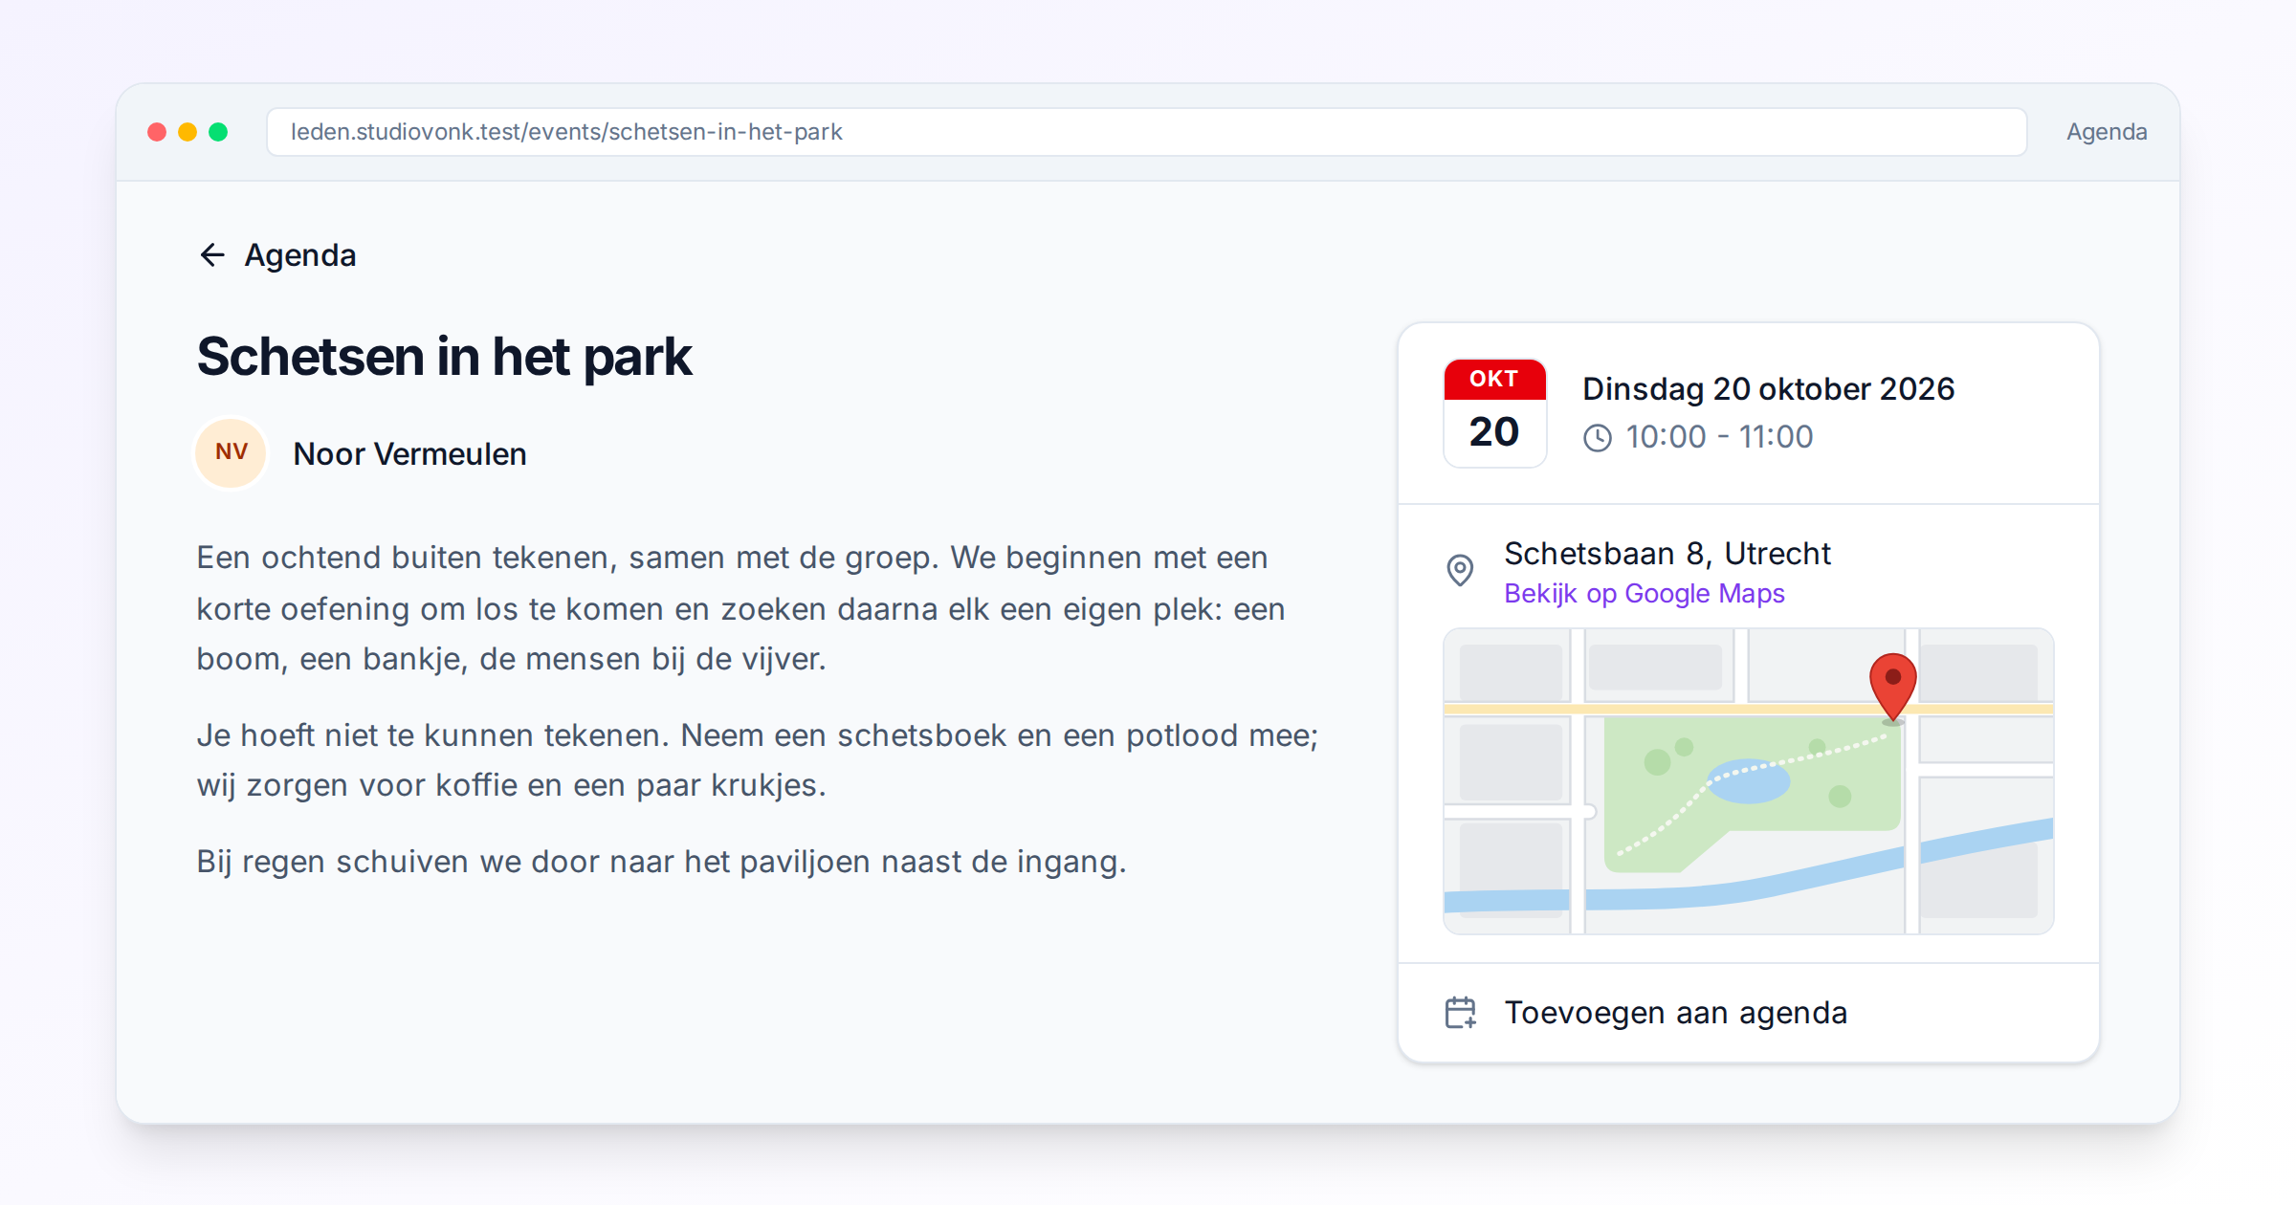Image resolution: width=2296 pixels, height=1205 pixels.
Task: Open the Agenda back link text
Action: [x=300, y=255]
